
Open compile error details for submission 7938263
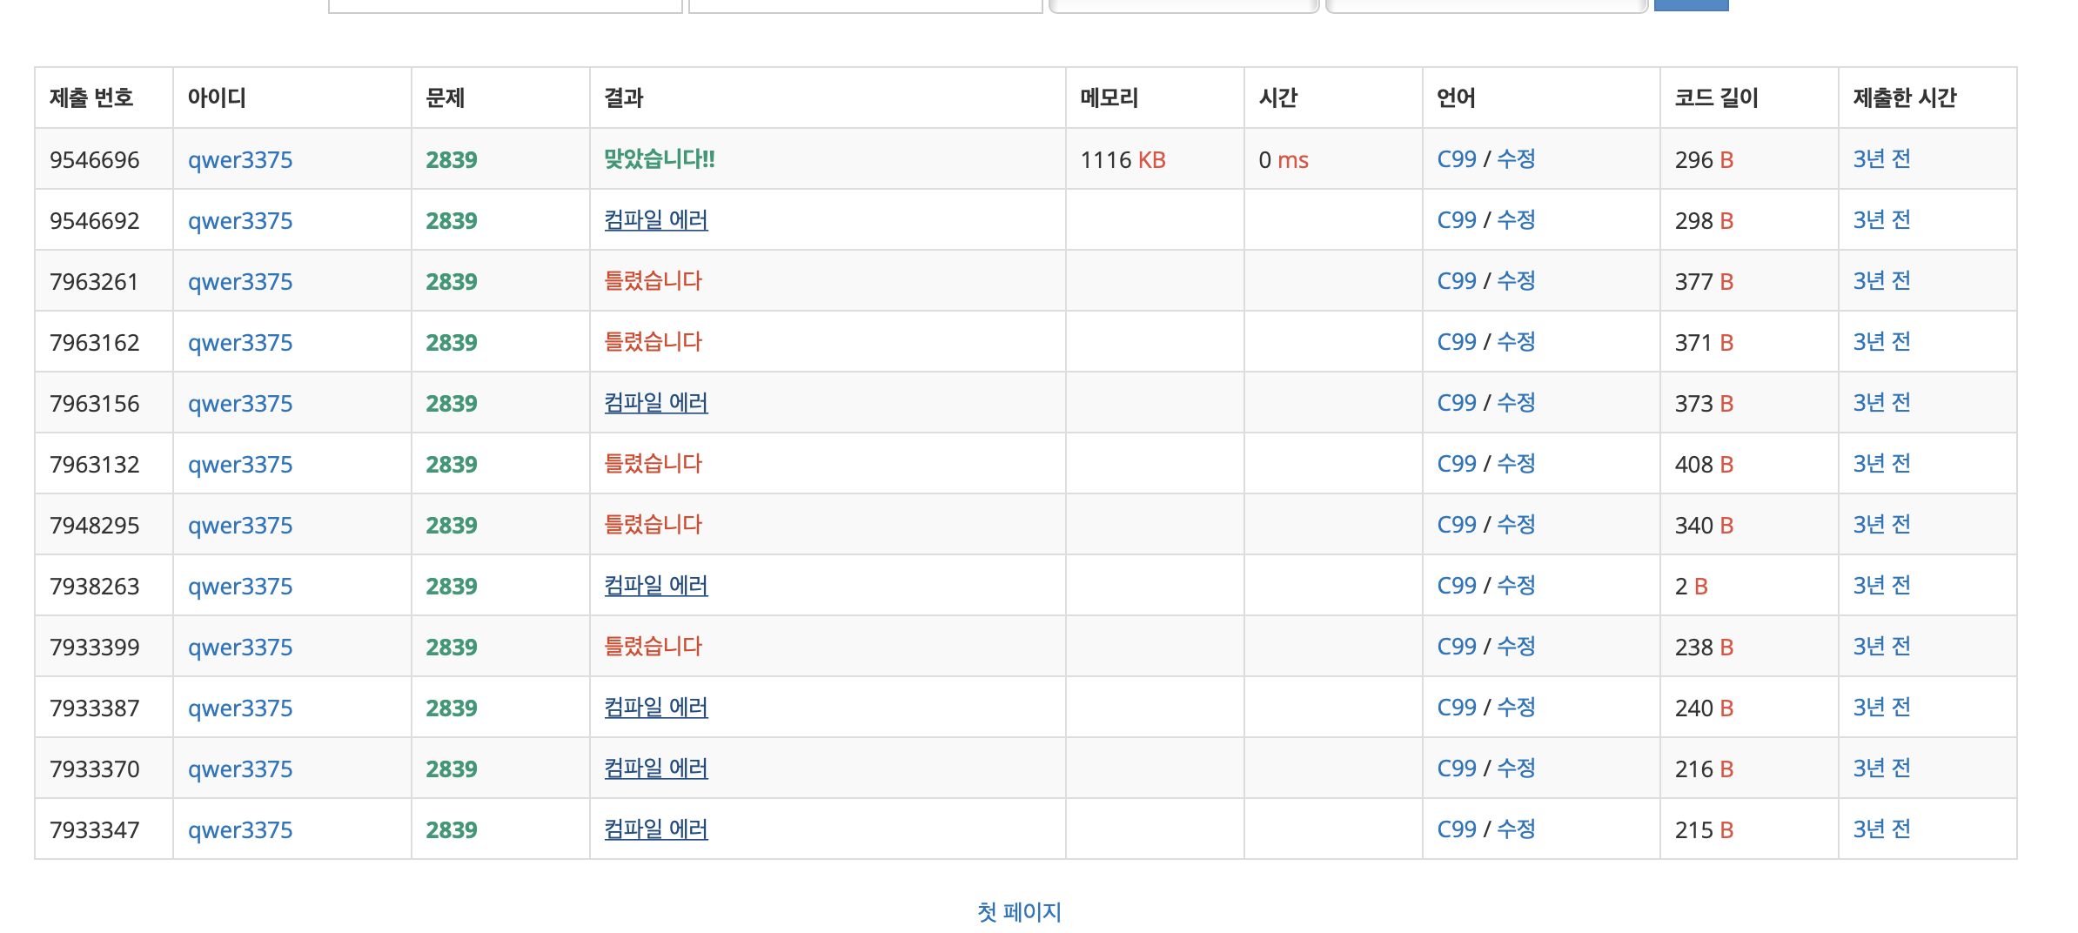(x=655, y=586)
